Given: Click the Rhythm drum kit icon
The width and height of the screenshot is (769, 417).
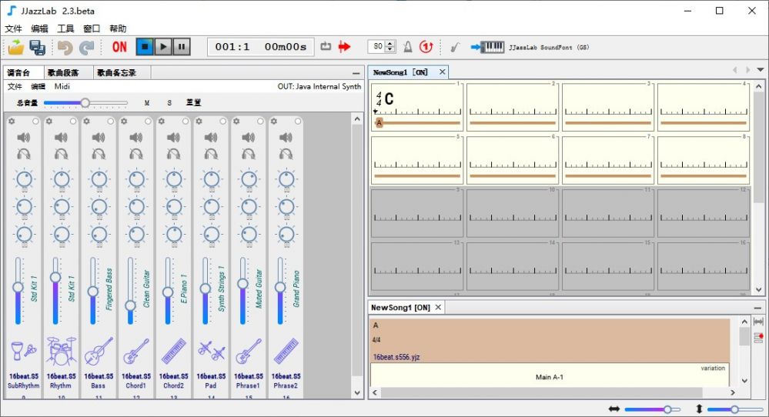Looking at the screenshot, I should 62,352.
